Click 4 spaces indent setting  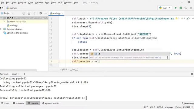[x=169, y=107]
